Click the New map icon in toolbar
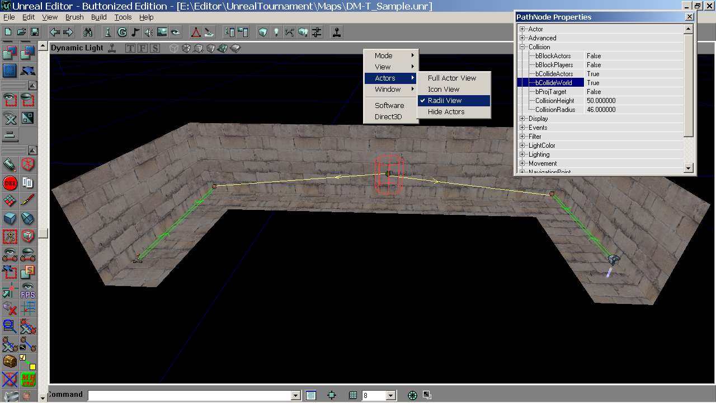716x403 pixels. click(8, 32)
